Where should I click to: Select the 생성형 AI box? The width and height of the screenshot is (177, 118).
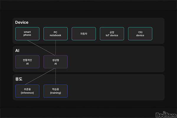point(55,62)
